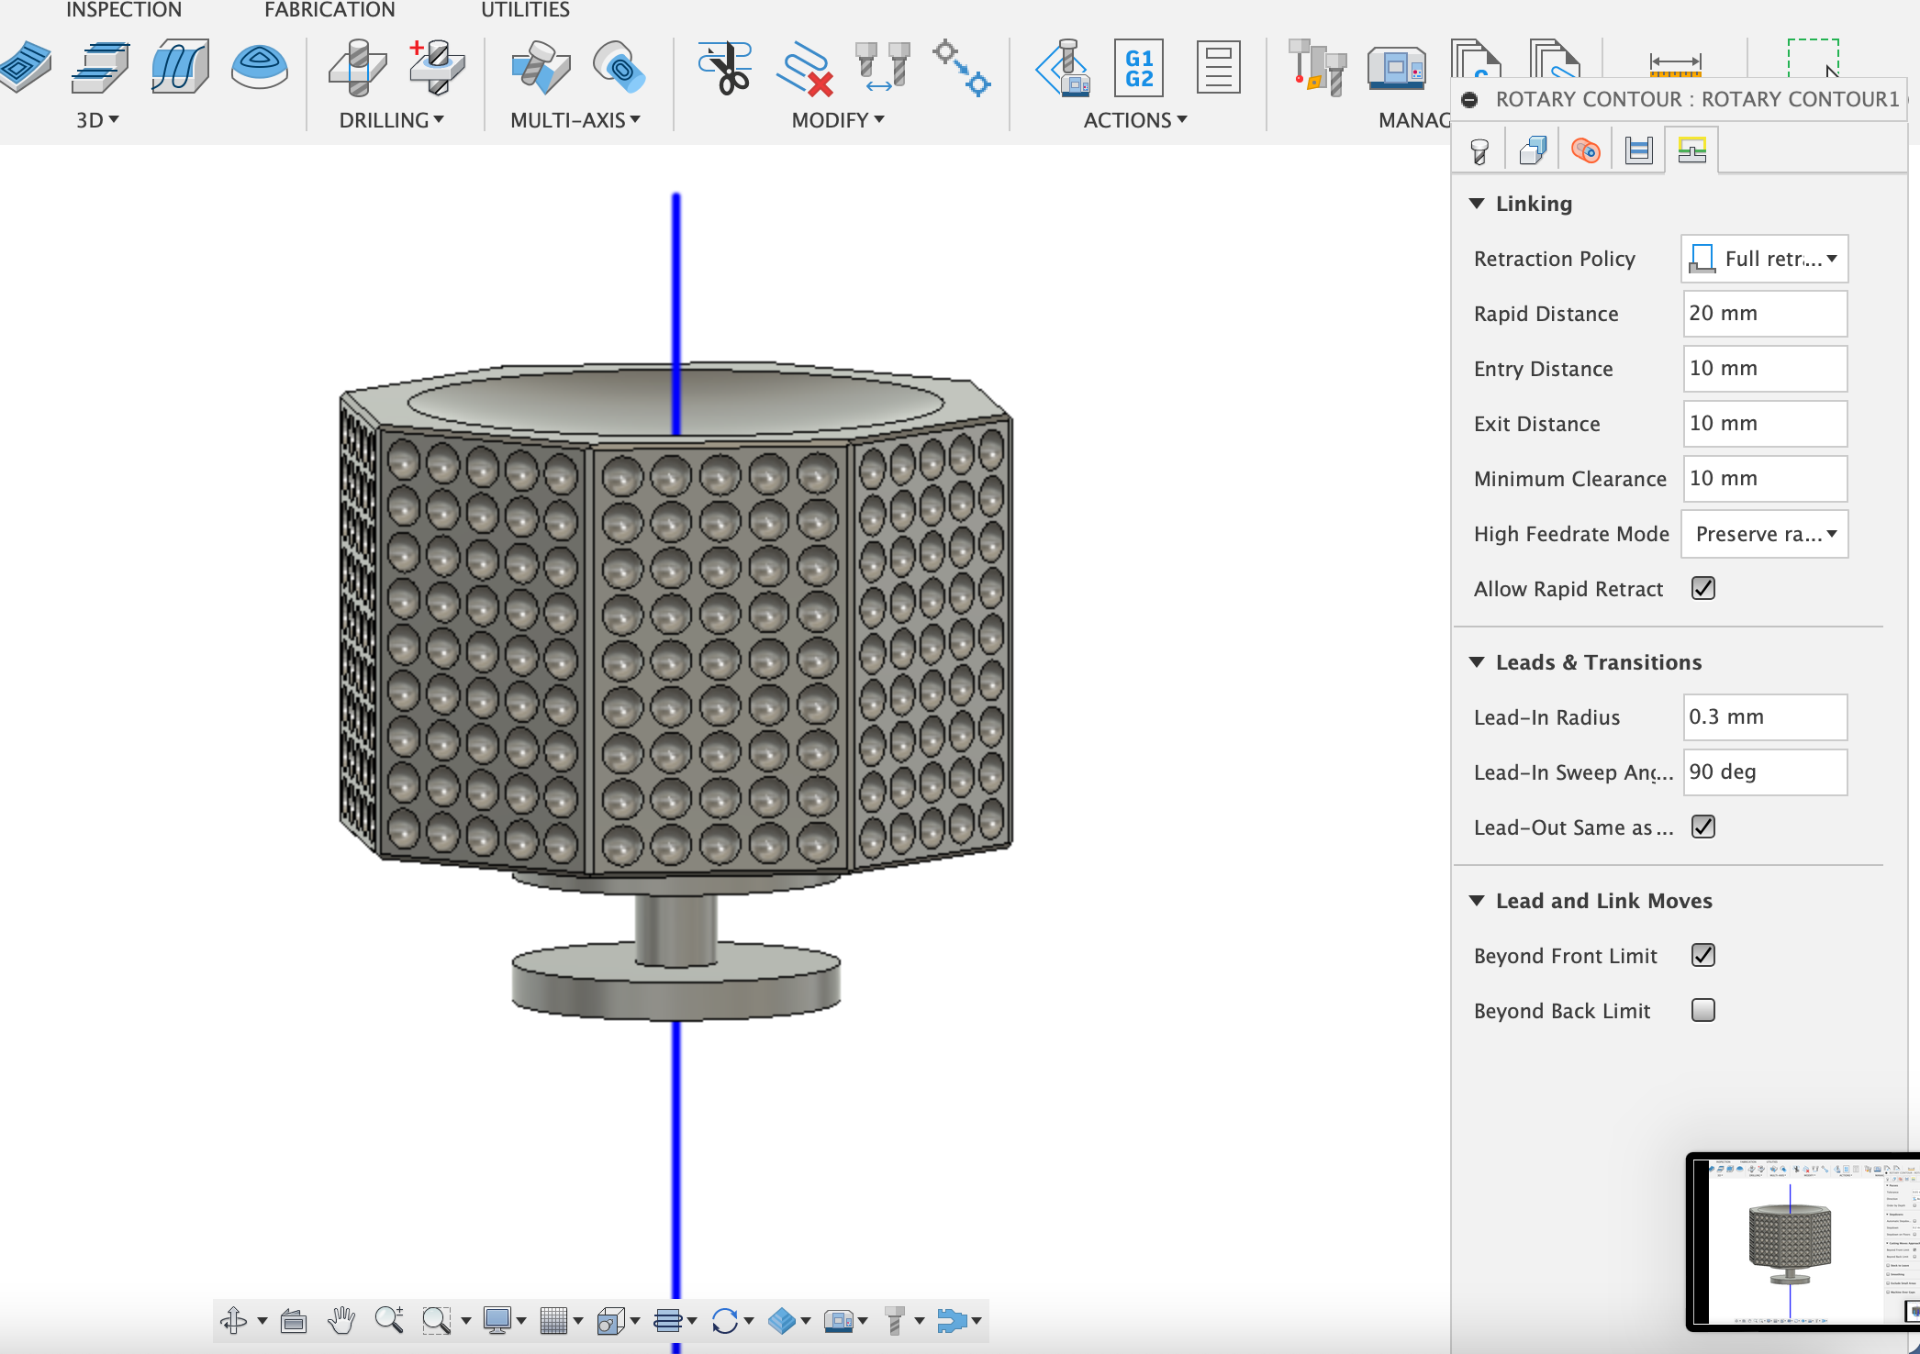
Task: Toggle the Allow Rapid Retract checkbox
Action: 1703,588
